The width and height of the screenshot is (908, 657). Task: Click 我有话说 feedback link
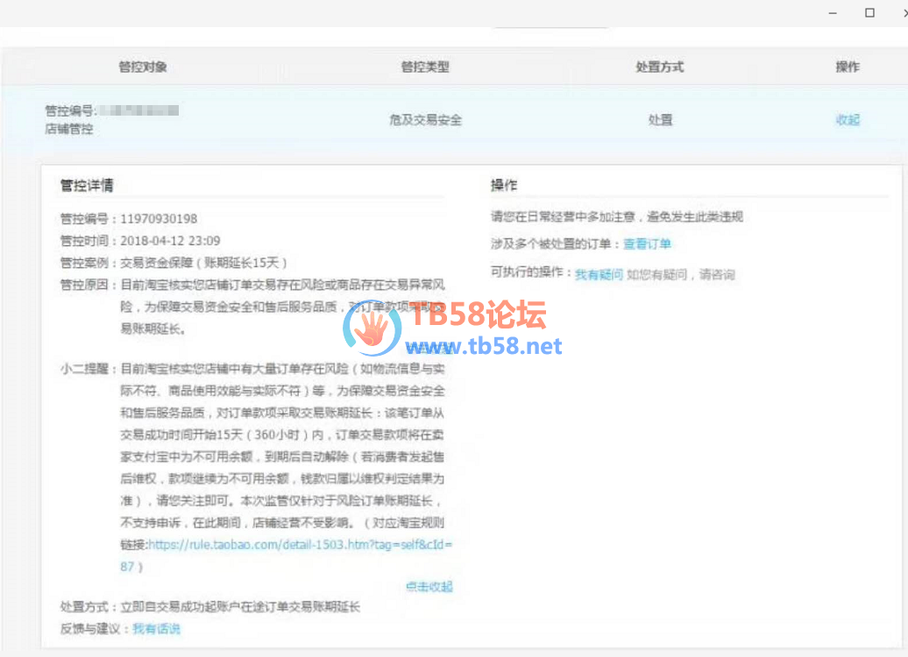click(156, 629)
